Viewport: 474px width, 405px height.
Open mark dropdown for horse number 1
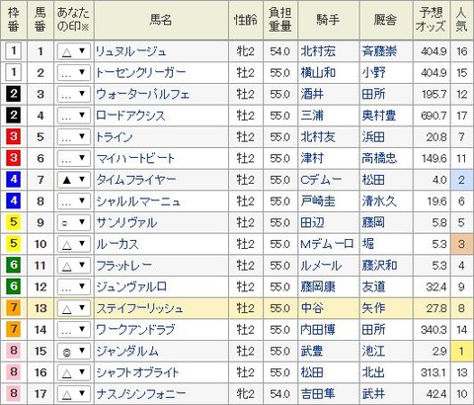pyautogui.click(x=74, y=51)
